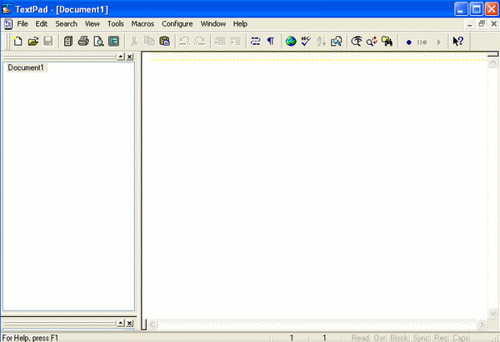Viewport: 500px width, 342px height.
Task: Click the Sync indicator in status bar
Action: 421,338
